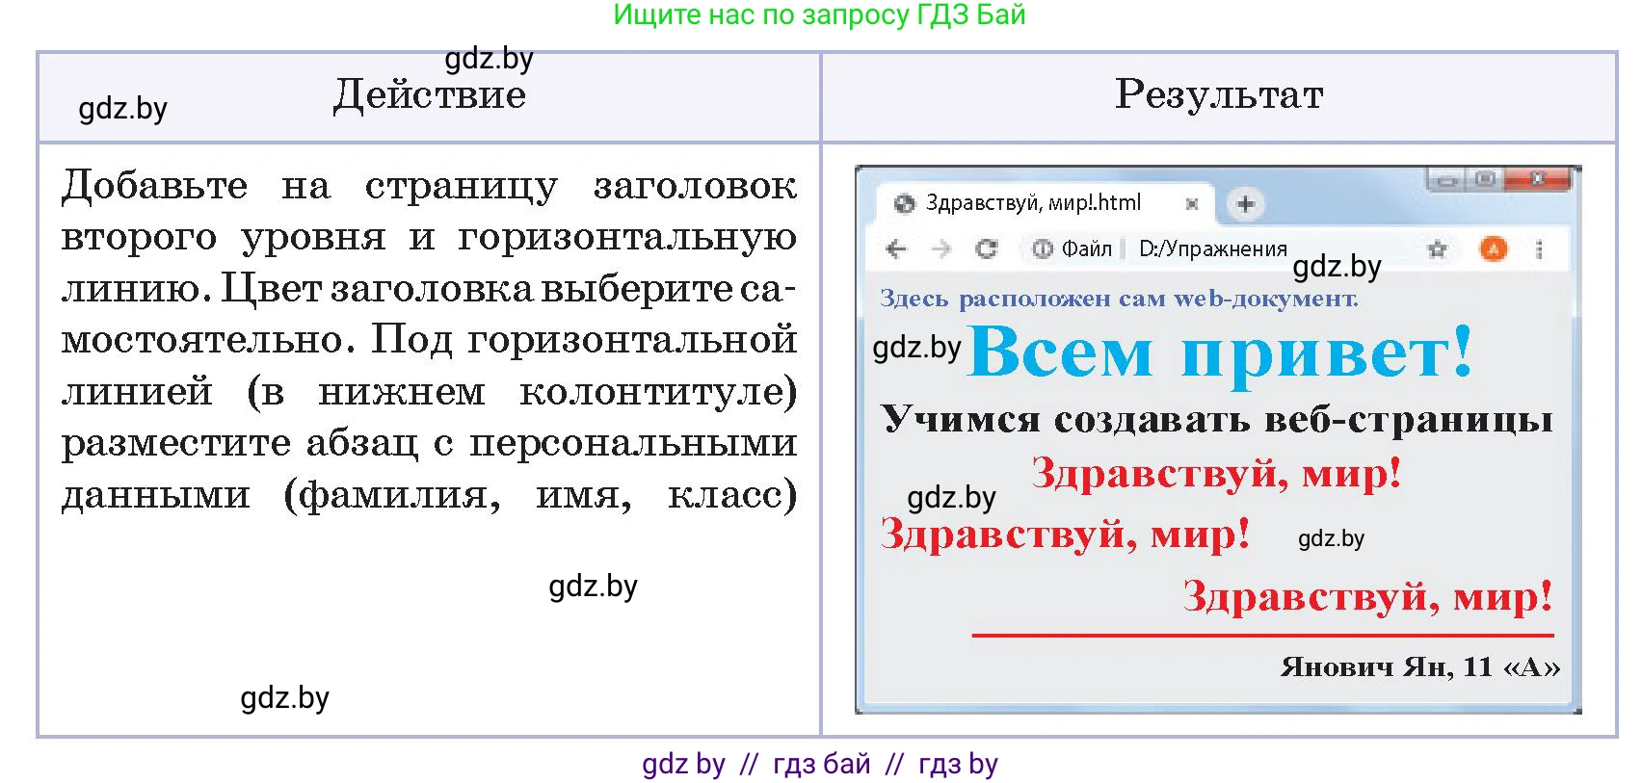
Task: Select the Здравствуй, мир!.html tab
Action: pyautogui.click(x=1046, y=203)
